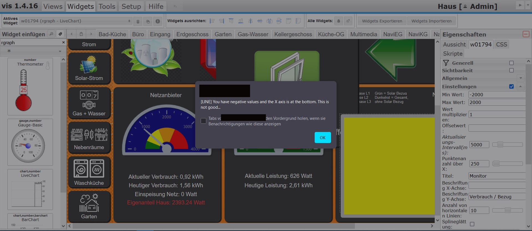This screenshot has width=532, height=231.
Task: Toggle the Einstellungen checkbox
Action: coord(511,87)
